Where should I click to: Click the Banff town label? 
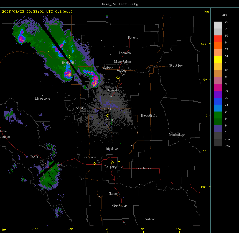(34, 157)
